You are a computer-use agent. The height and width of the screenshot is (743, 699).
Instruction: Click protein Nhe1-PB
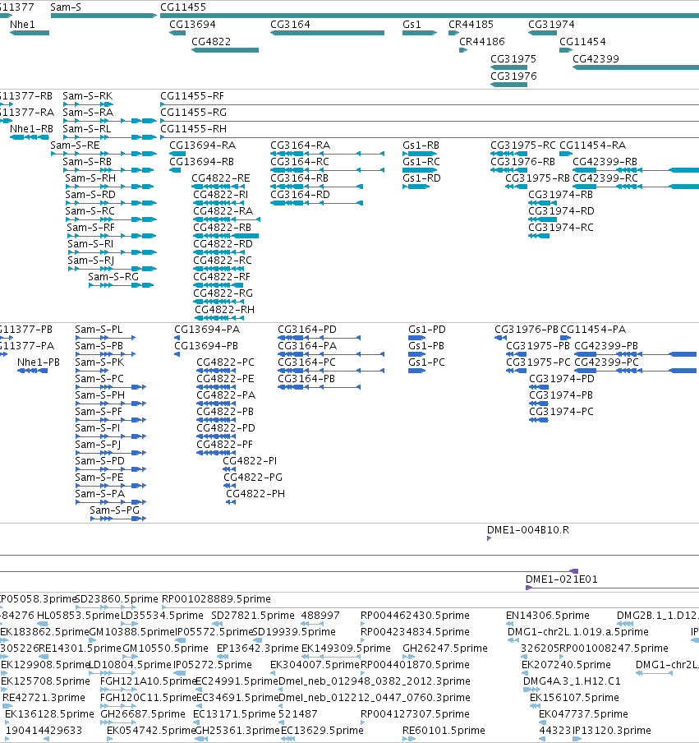click(x=39, y=362)
